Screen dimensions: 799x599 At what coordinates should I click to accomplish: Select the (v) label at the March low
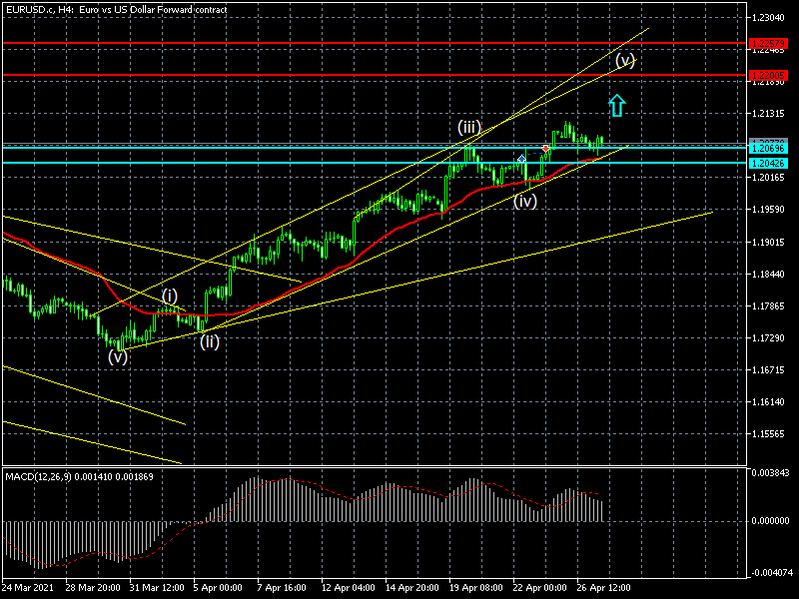[x=118, y=356]
